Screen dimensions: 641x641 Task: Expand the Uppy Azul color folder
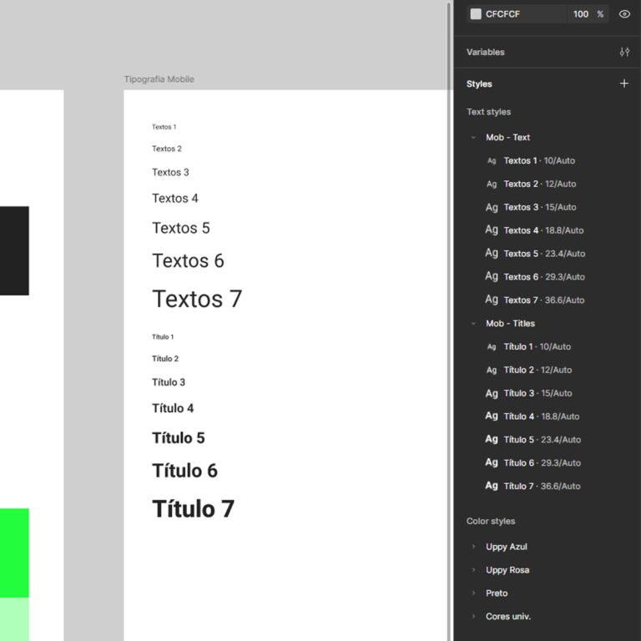(x=473, y=548)
